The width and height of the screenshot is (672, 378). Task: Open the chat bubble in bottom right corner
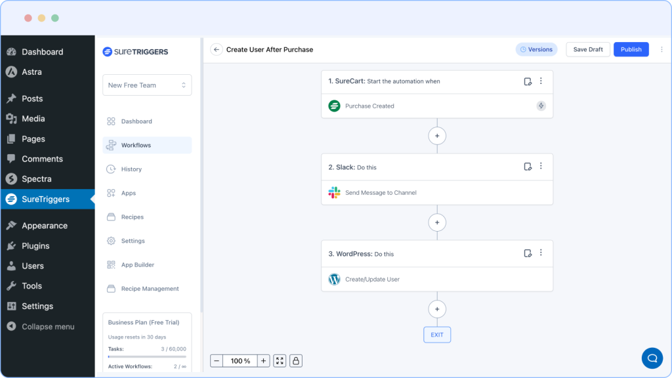coord(652,358)
